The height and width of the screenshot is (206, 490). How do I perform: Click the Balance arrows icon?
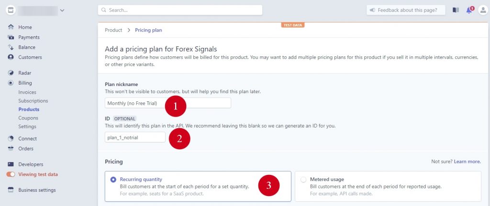pyautogui.click(x=11, y=47)
